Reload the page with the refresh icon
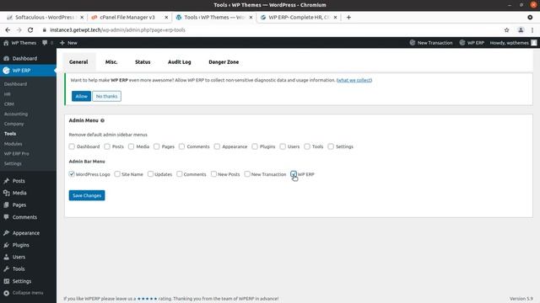 (30, 30)
